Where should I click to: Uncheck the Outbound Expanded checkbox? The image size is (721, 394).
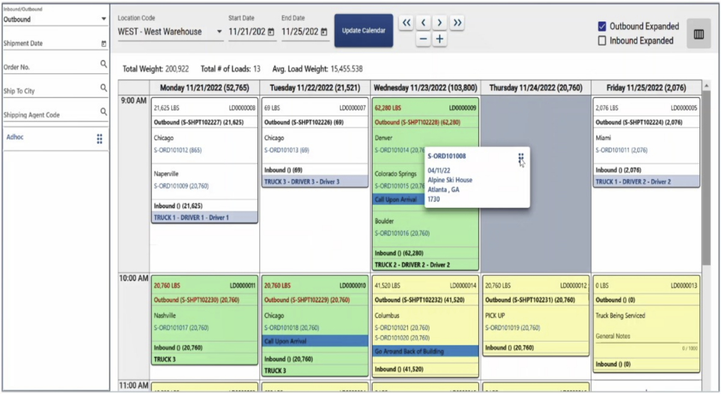(x=602, y=26)
